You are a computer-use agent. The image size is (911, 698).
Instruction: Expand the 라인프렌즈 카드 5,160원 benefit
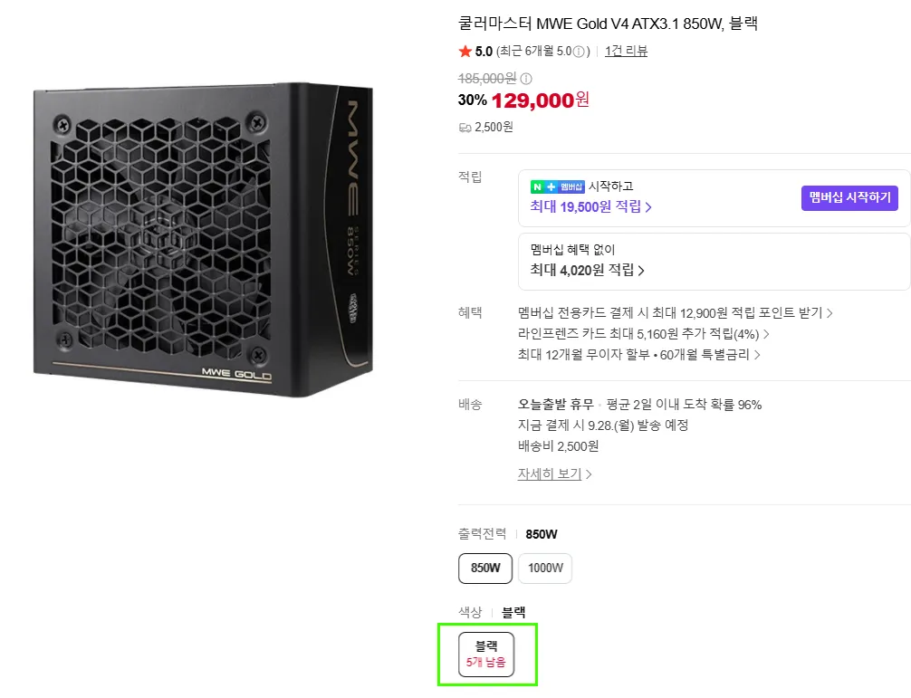643,334
